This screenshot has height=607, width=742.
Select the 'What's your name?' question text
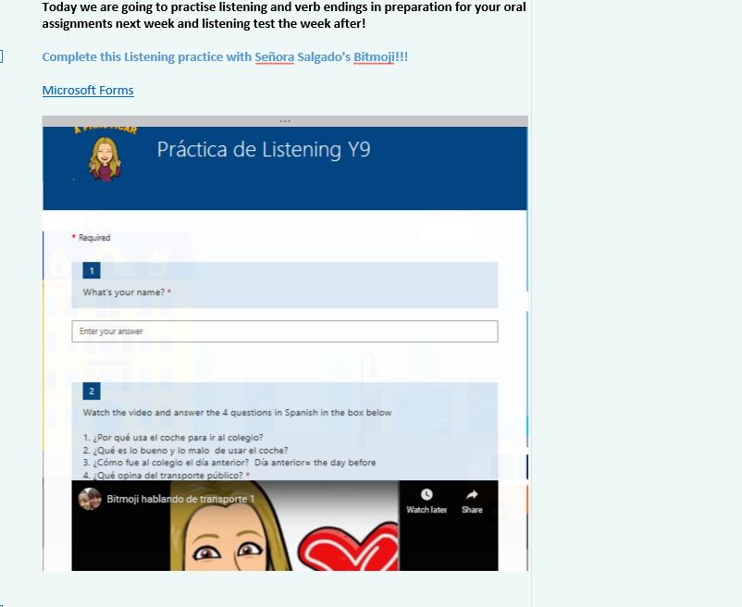pos(124,292)
